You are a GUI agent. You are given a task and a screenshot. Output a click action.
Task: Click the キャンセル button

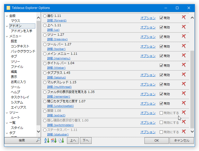coord(182,141)
